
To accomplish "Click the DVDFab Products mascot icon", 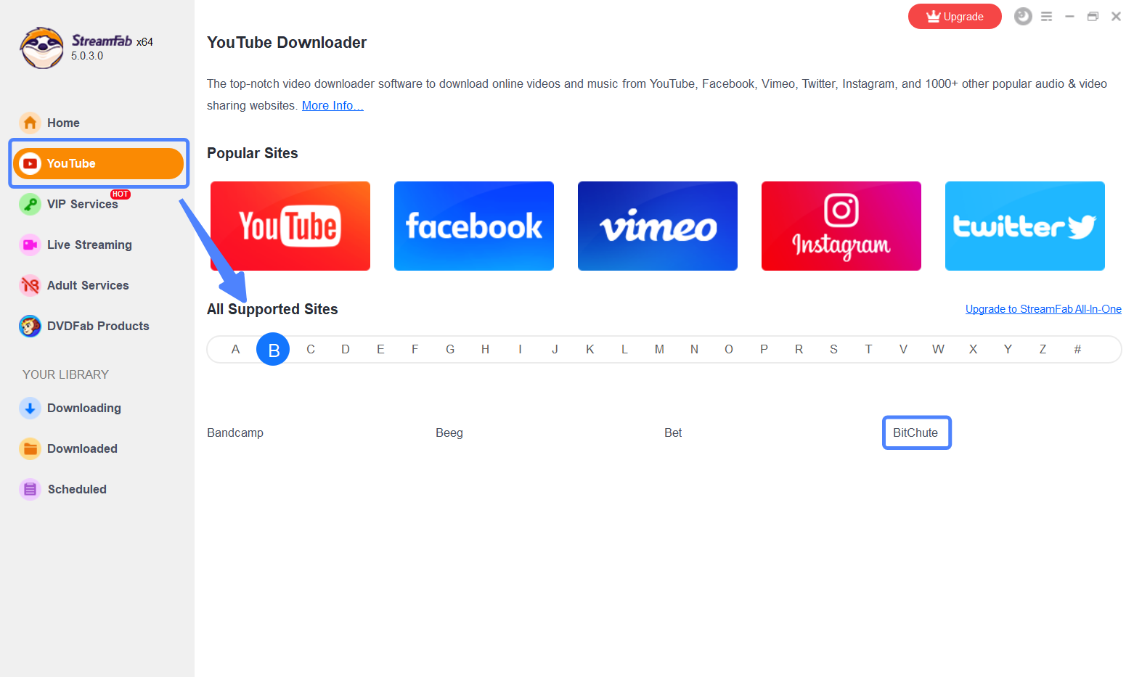I will (30, 326).
